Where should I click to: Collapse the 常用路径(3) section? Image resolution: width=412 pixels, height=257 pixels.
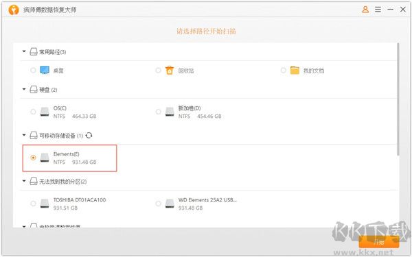click(24, 51)
